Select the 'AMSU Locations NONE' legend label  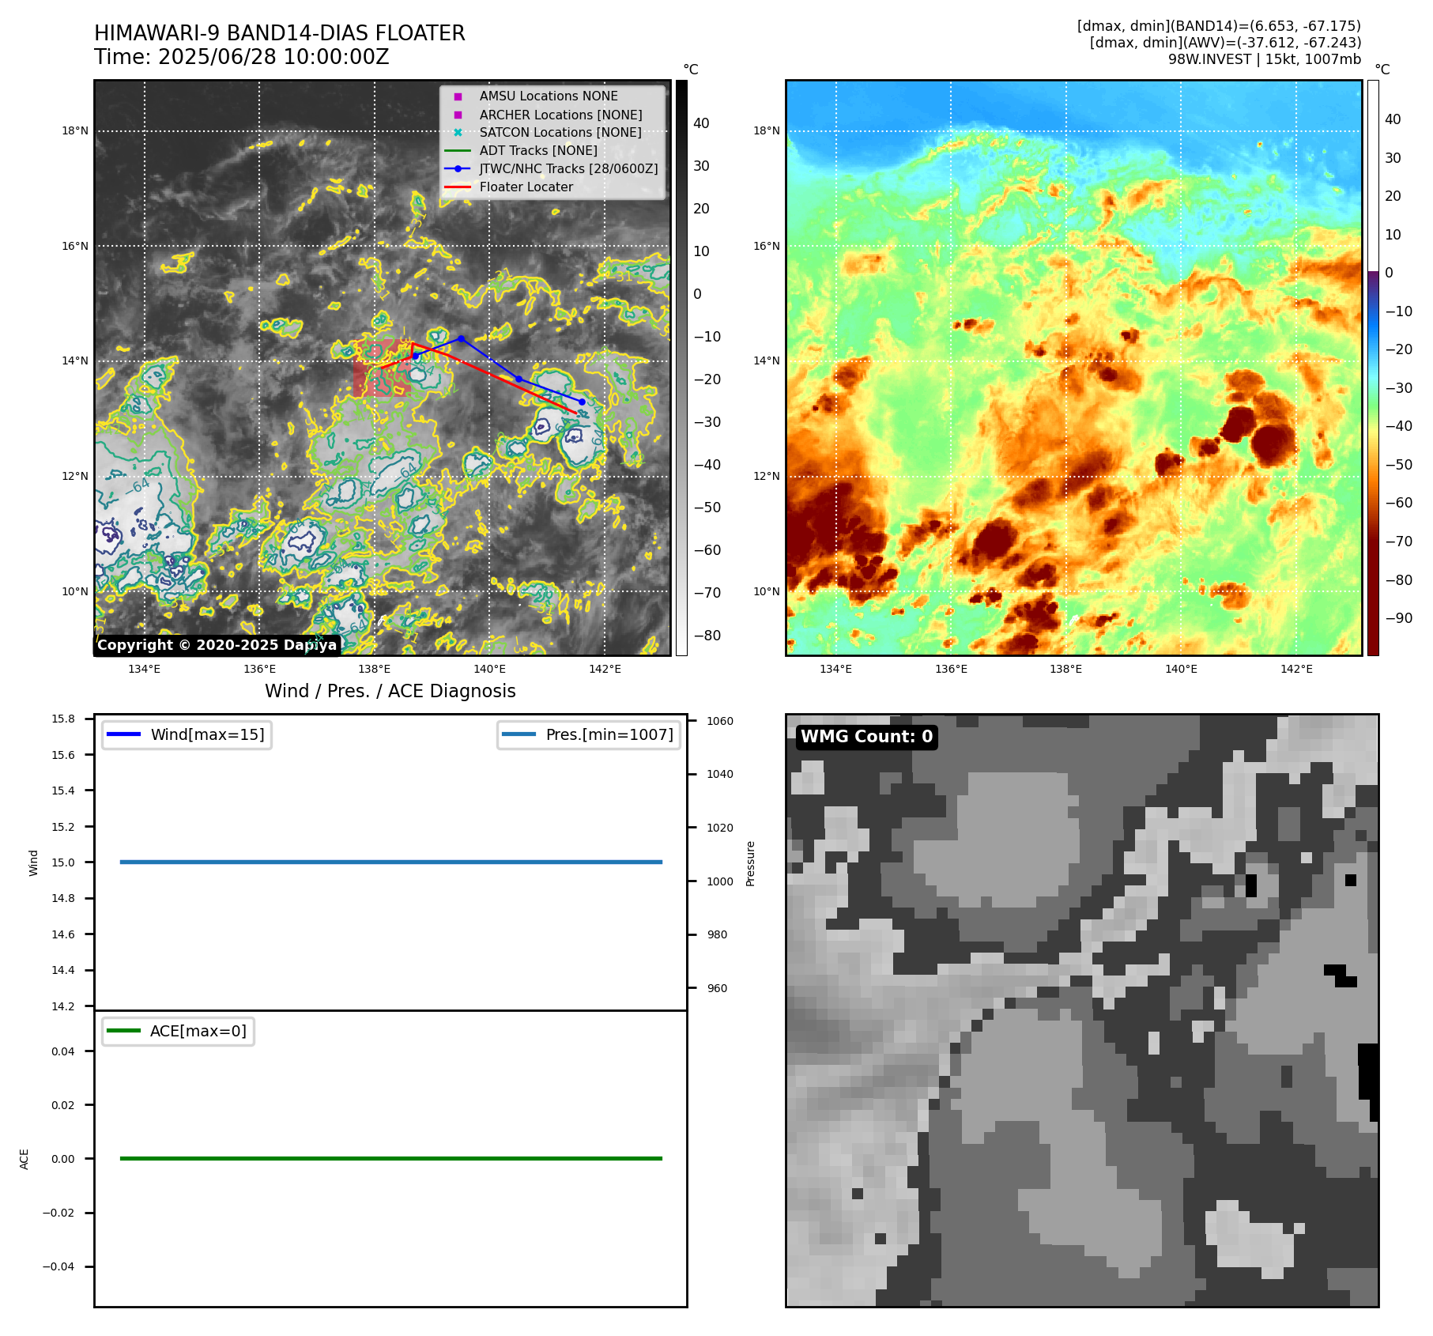549,96
